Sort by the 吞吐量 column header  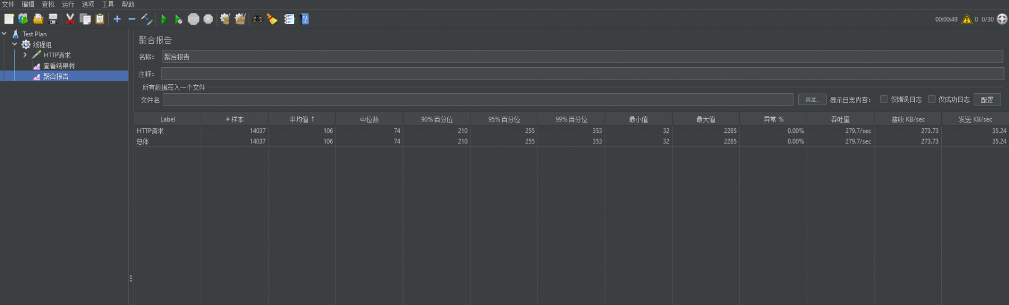click(840, 119)
